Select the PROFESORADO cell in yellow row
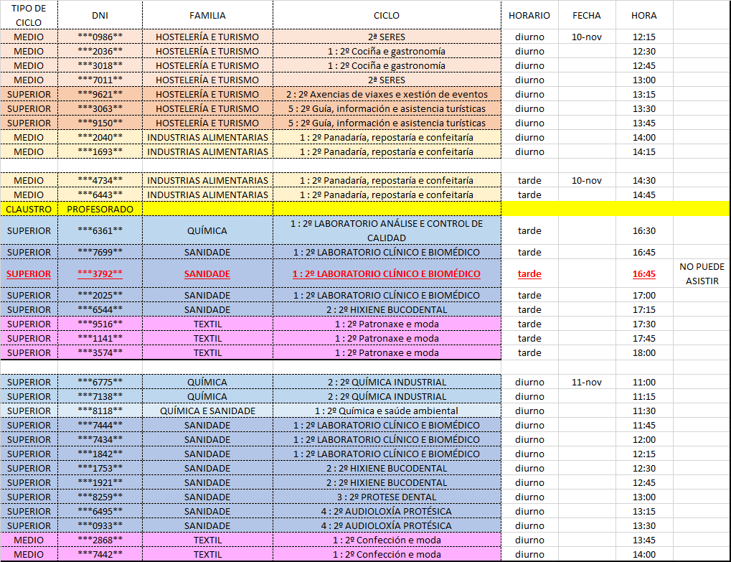Screen dimensions: 731x562 (100, 209)
